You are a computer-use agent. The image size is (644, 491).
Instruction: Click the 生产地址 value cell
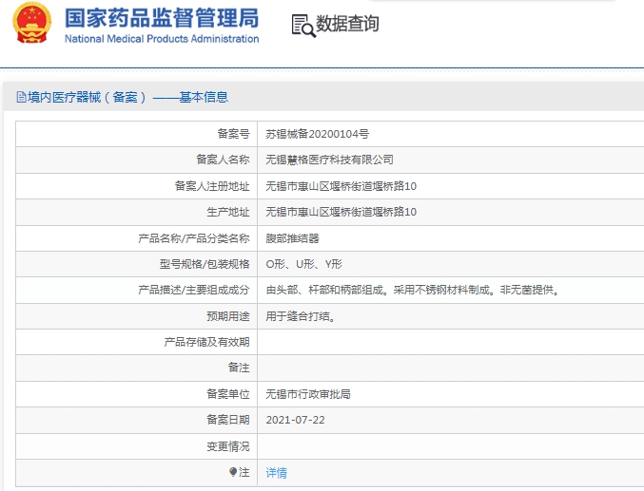451,212
